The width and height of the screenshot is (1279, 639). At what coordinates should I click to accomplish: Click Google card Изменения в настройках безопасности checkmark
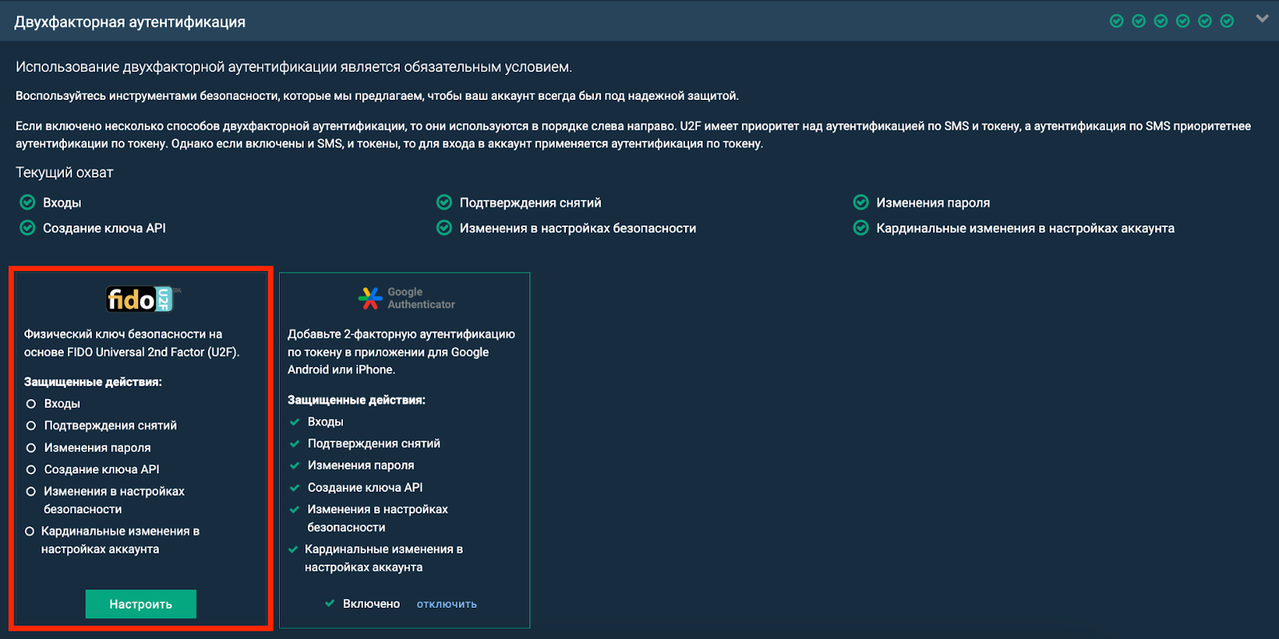click(x=294, y=509)
